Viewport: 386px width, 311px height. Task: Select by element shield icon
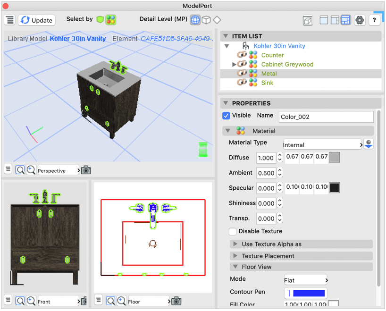tap(100, 20)
